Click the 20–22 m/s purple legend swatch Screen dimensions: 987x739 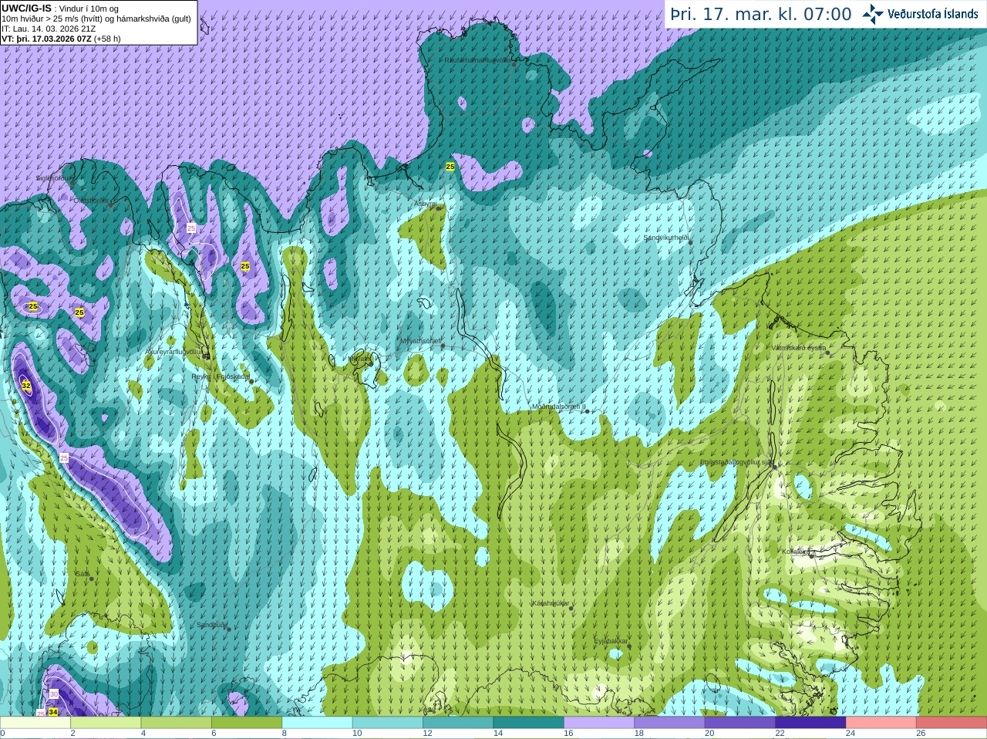point(739,723)
